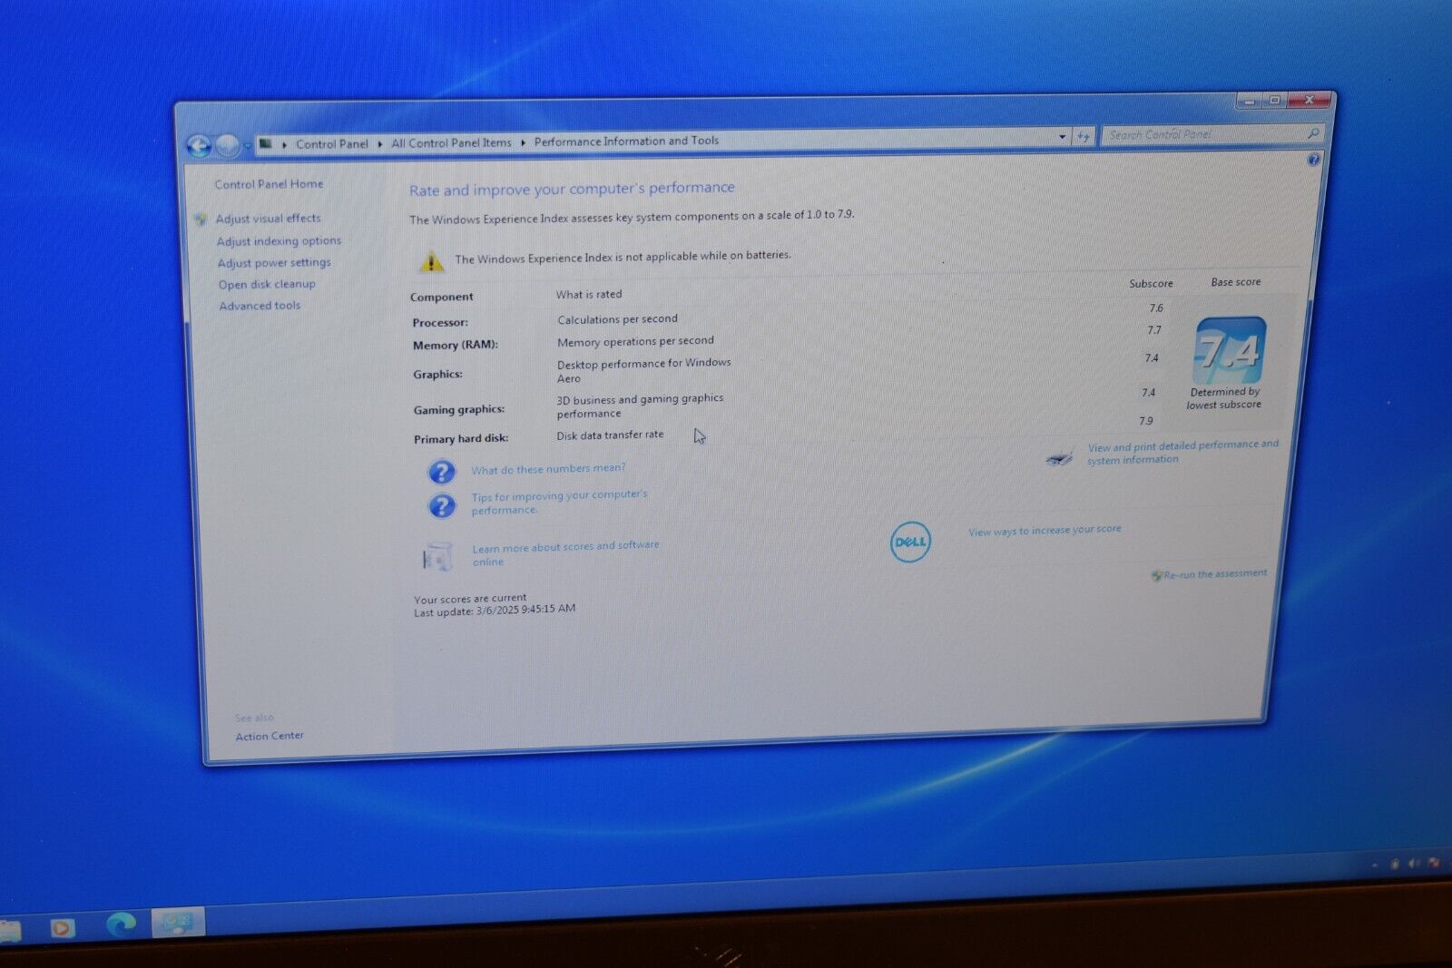The image size is (1452, 968).
Task: Click the Control Panel taskbar button
Action: click(x=178, y=923)
